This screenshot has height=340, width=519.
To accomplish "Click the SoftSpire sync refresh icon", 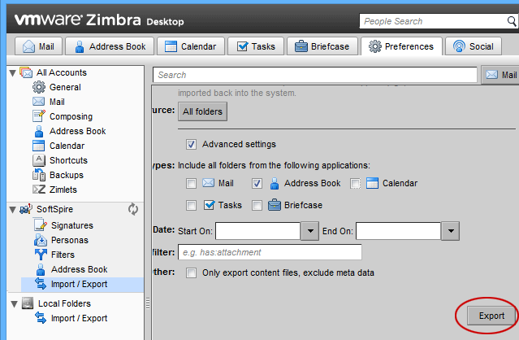I will pos(133,209).
